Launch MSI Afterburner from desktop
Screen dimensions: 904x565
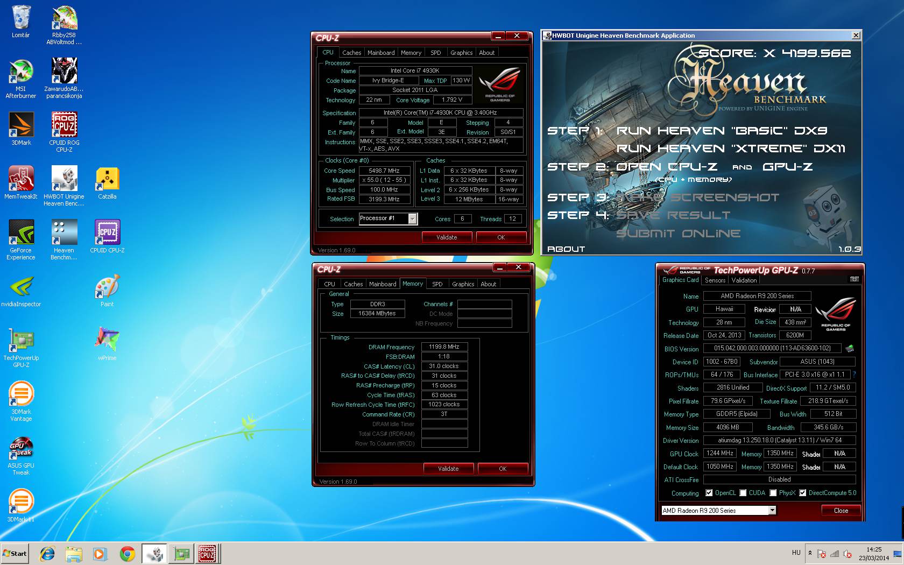tap(21, 79)
